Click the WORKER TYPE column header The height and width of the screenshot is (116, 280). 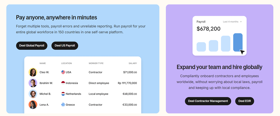pos(96,63)
